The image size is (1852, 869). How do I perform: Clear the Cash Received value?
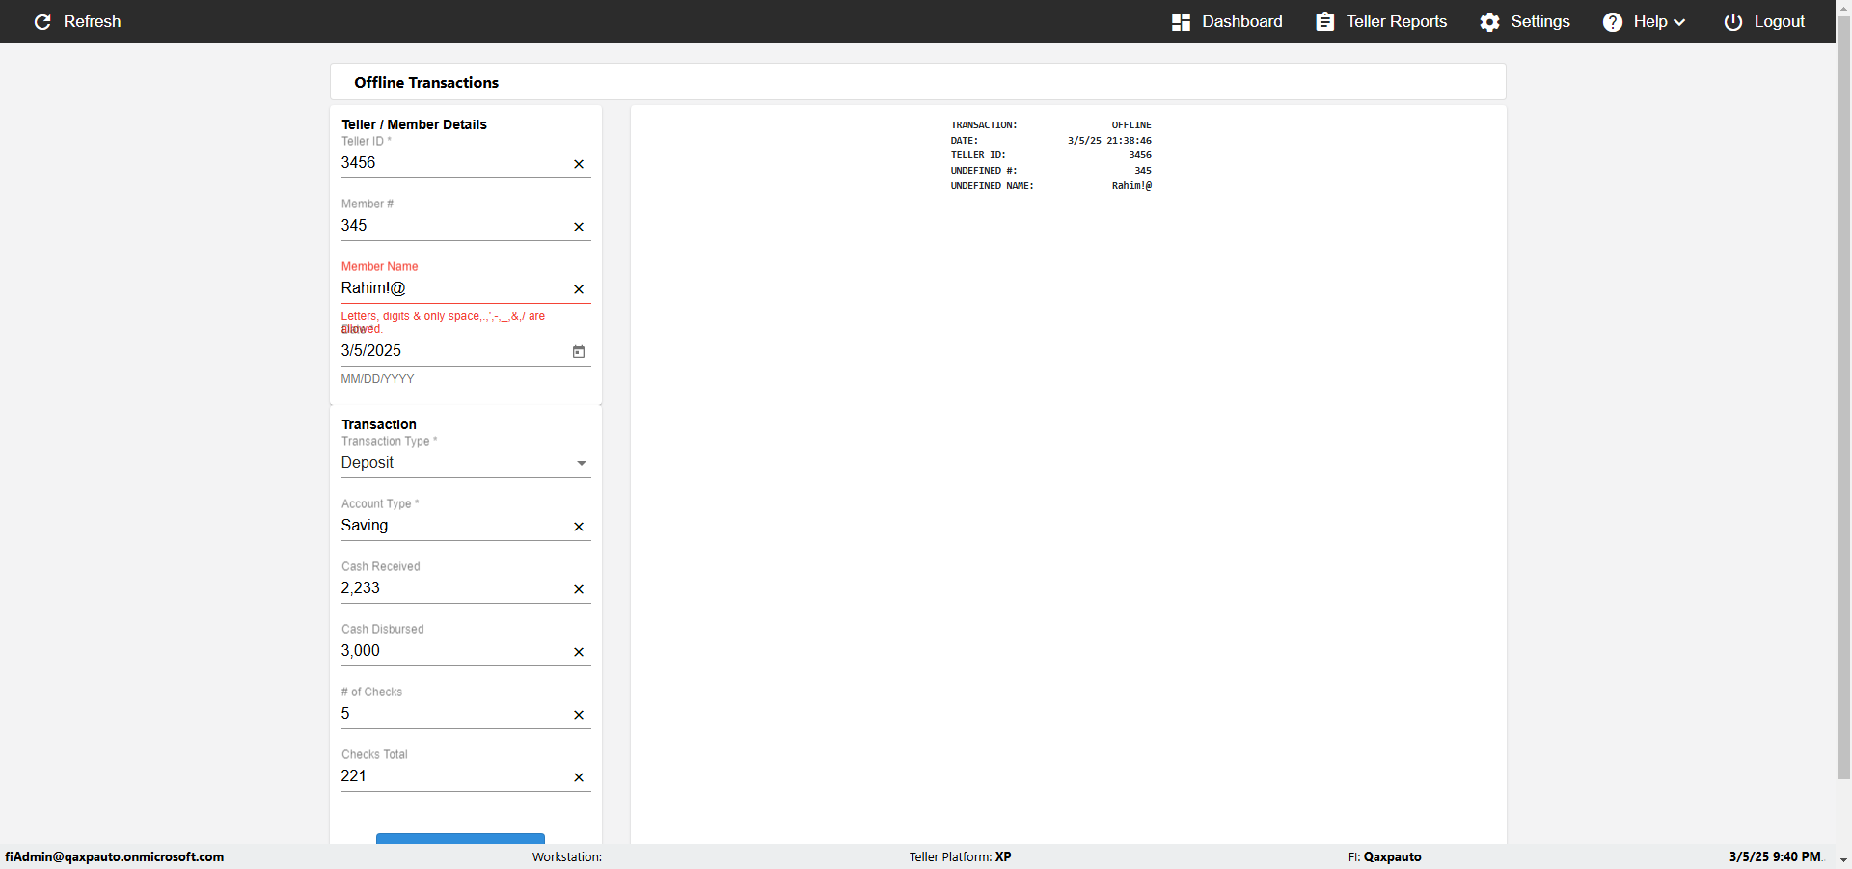(579, 589)
